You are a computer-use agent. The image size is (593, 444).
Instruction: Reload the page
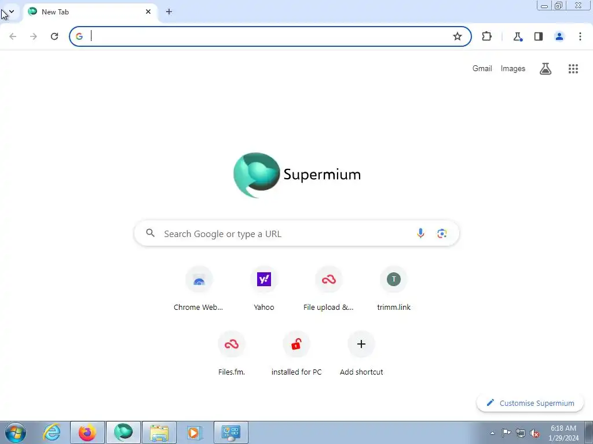pos(54,36)
